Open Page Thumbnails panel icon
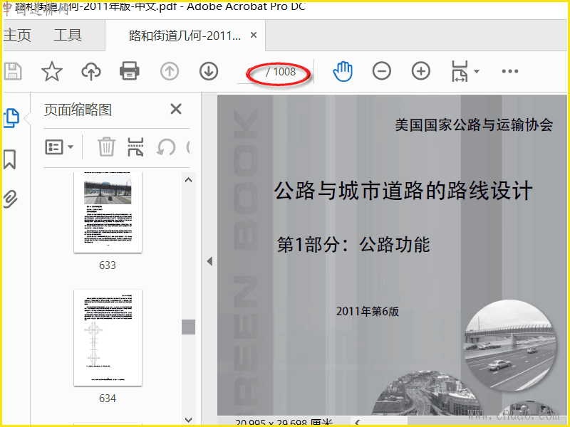The height and width of the screenshot is (427, 570). pyautogui.click(x=11, y=118)
